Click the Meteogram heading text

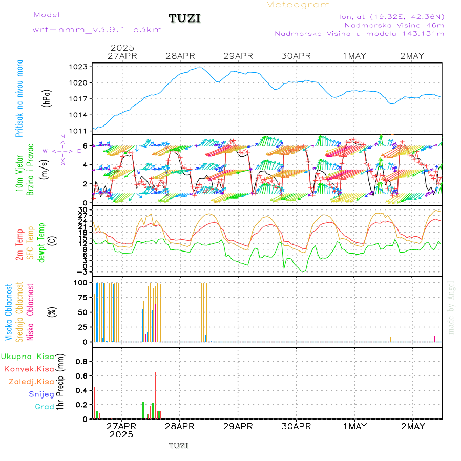[x=298, y=5]
